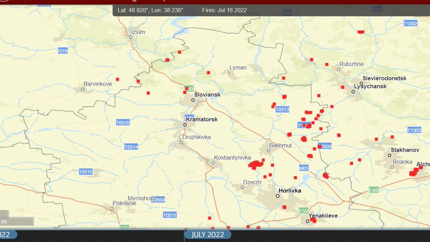430x242 pixels.
Task: Select the T0513 road shield
Action: pos(282,110)
